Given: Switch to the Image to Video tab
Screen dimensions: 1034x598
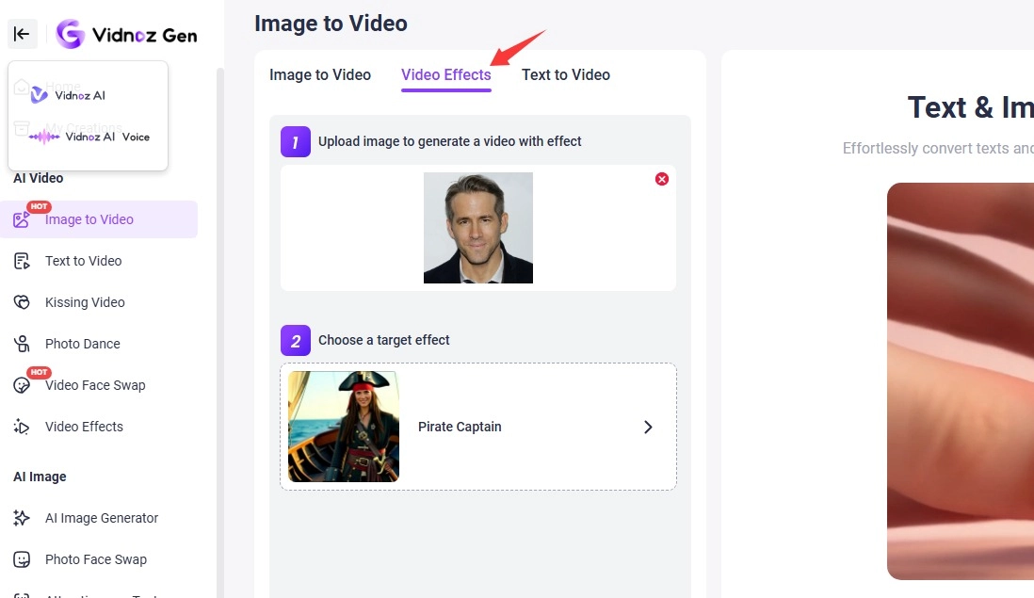Looking at the screenshot, I should (x=320, y=74).
